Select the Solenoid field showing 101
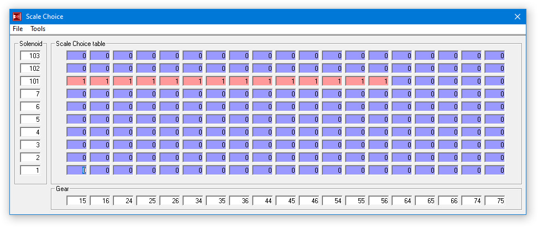This screenshot has width=538, height=227. click(x=30, y=81)
